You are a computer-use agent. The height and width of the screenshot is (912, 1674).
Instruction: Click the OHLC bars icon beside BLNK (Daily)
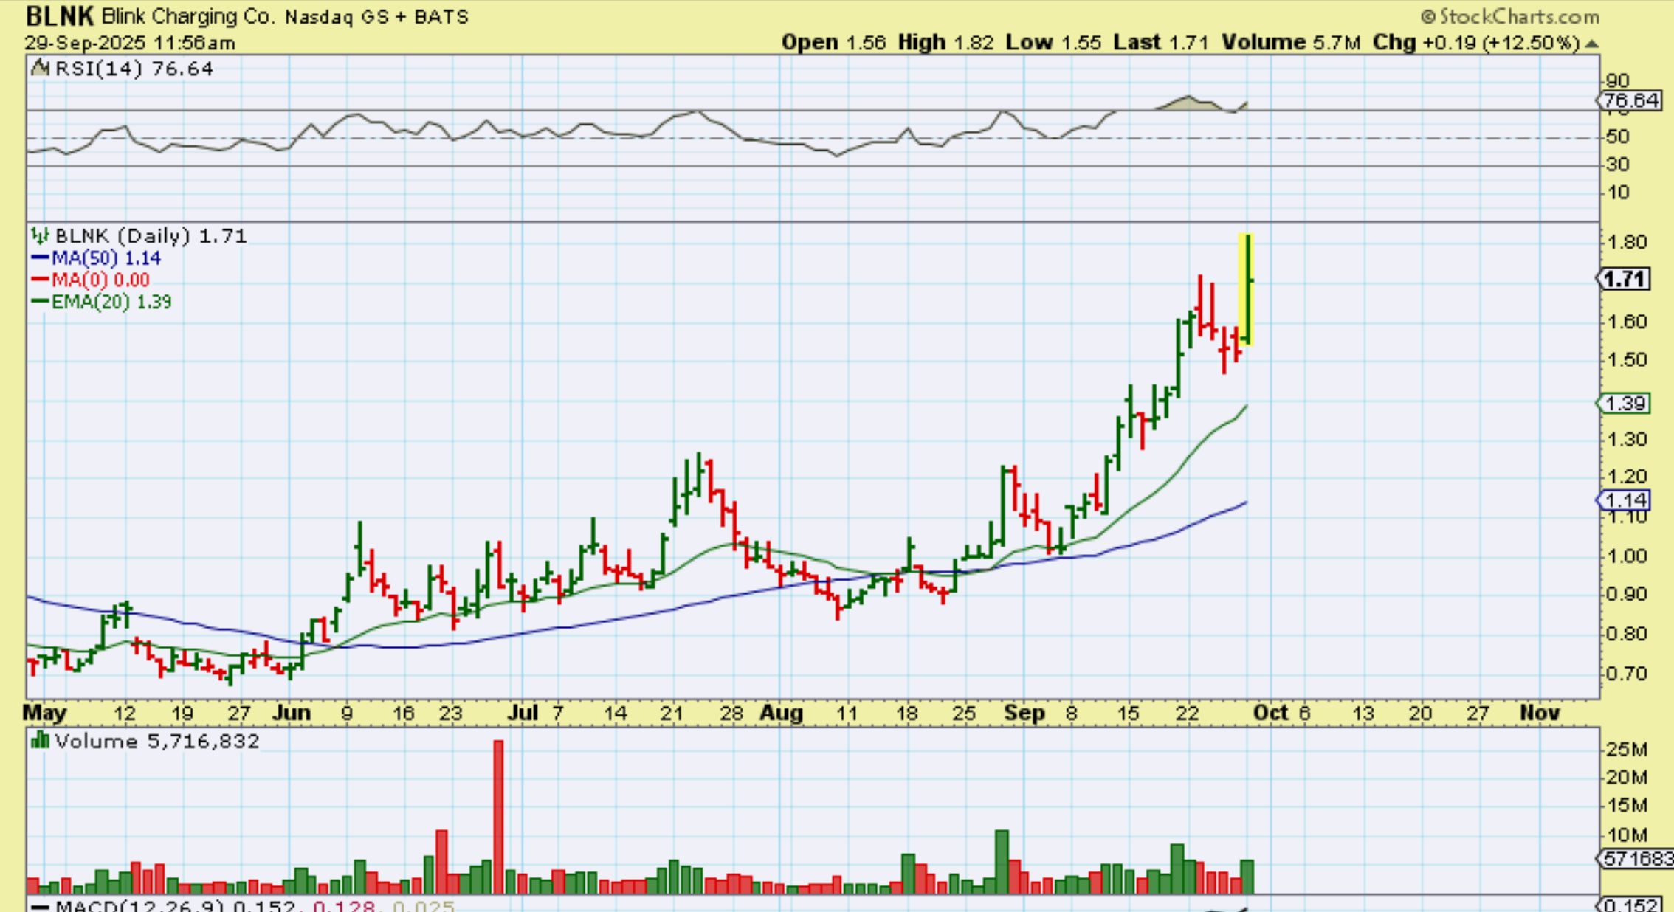(x=40, y=236)
